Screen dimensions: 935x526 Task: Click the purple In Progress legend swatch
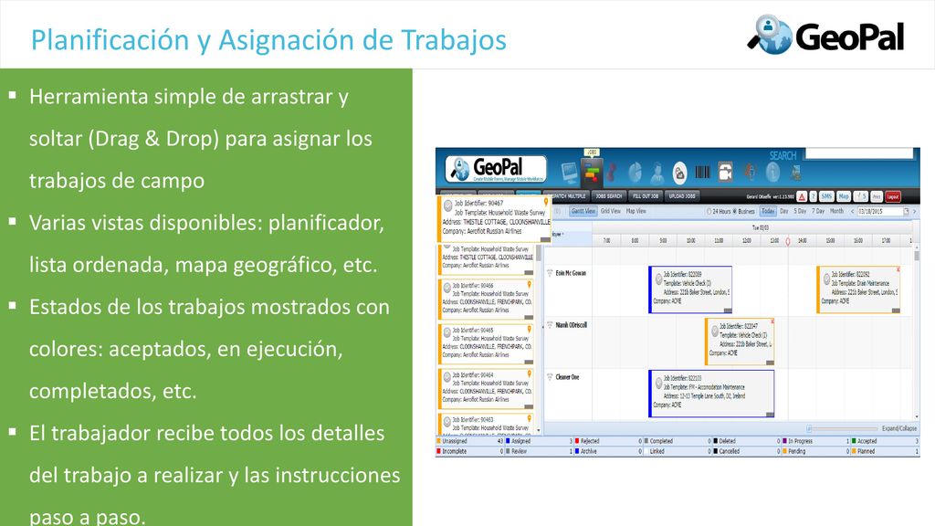click(x=784, y=441)
